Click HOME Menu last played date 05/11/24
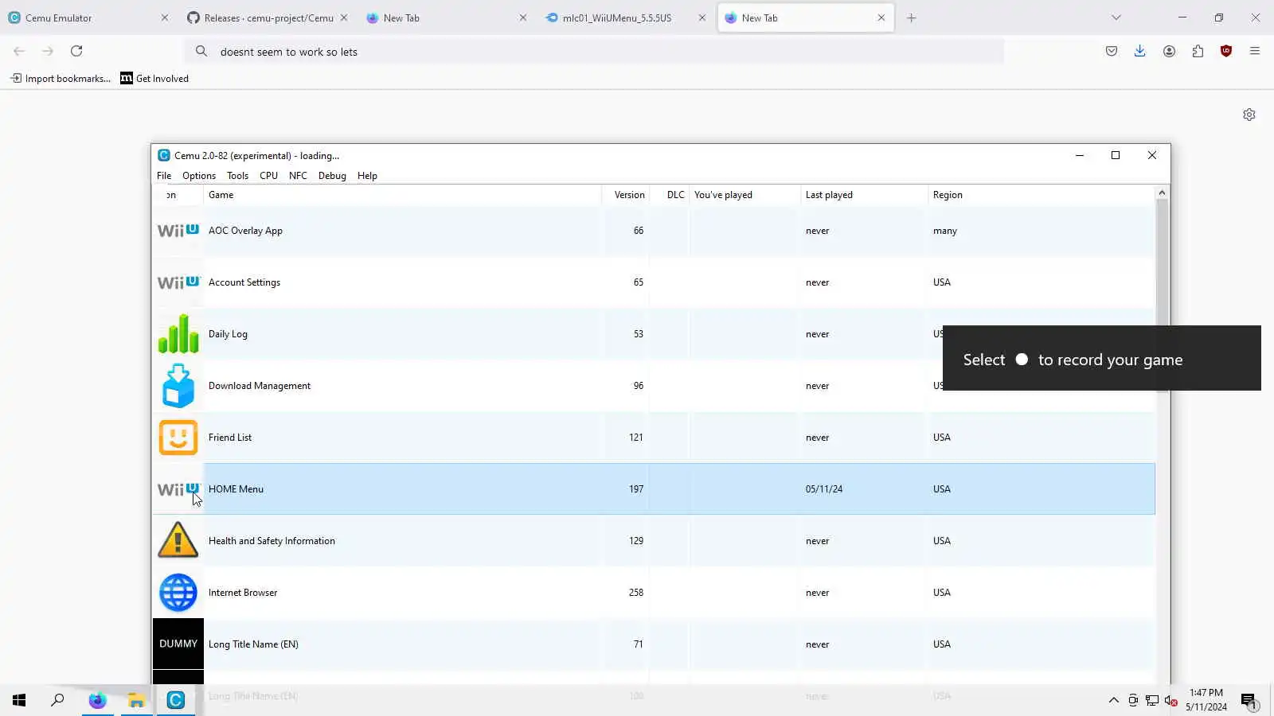Image resolution: width=1274 pixels, height=716 pixels. (x=824, y=489)
